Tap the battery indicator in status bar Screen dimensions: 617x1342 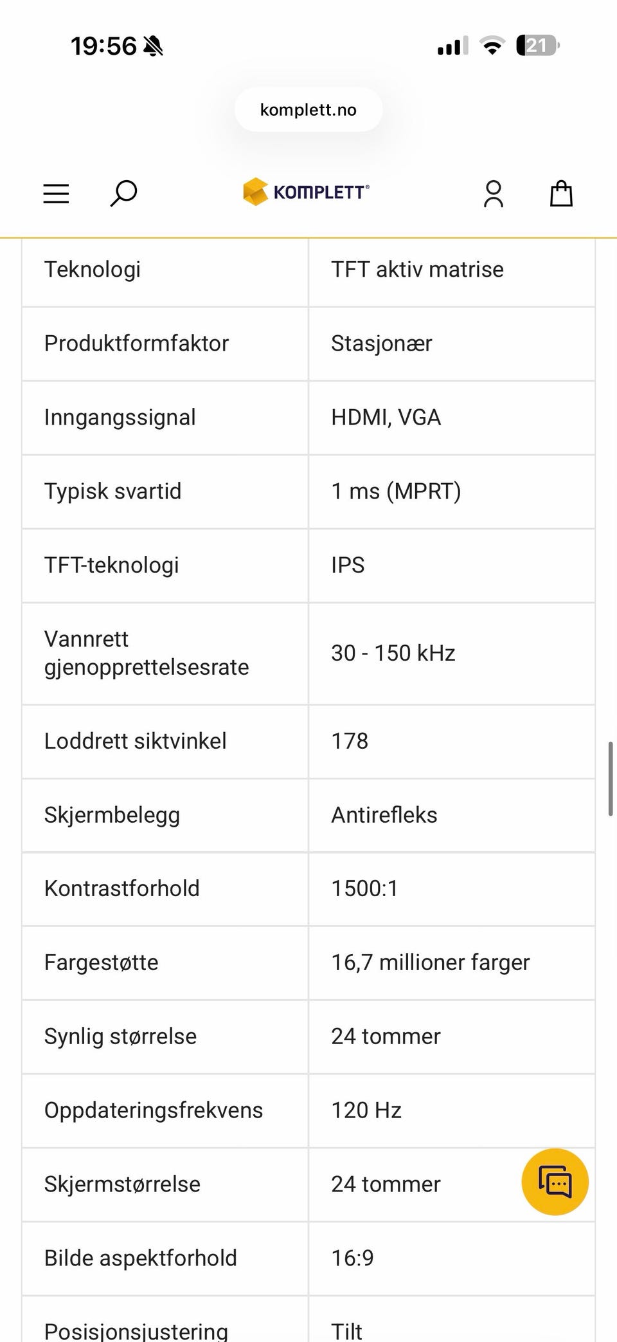[538, 46]
